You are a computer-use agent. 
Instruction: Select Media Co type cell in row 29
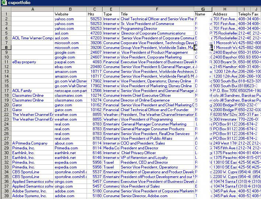click(x=111, y=148)
